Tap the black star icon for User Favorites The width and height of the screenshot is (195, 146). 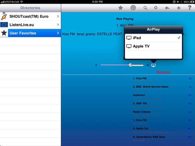click(x=4, y=33)
